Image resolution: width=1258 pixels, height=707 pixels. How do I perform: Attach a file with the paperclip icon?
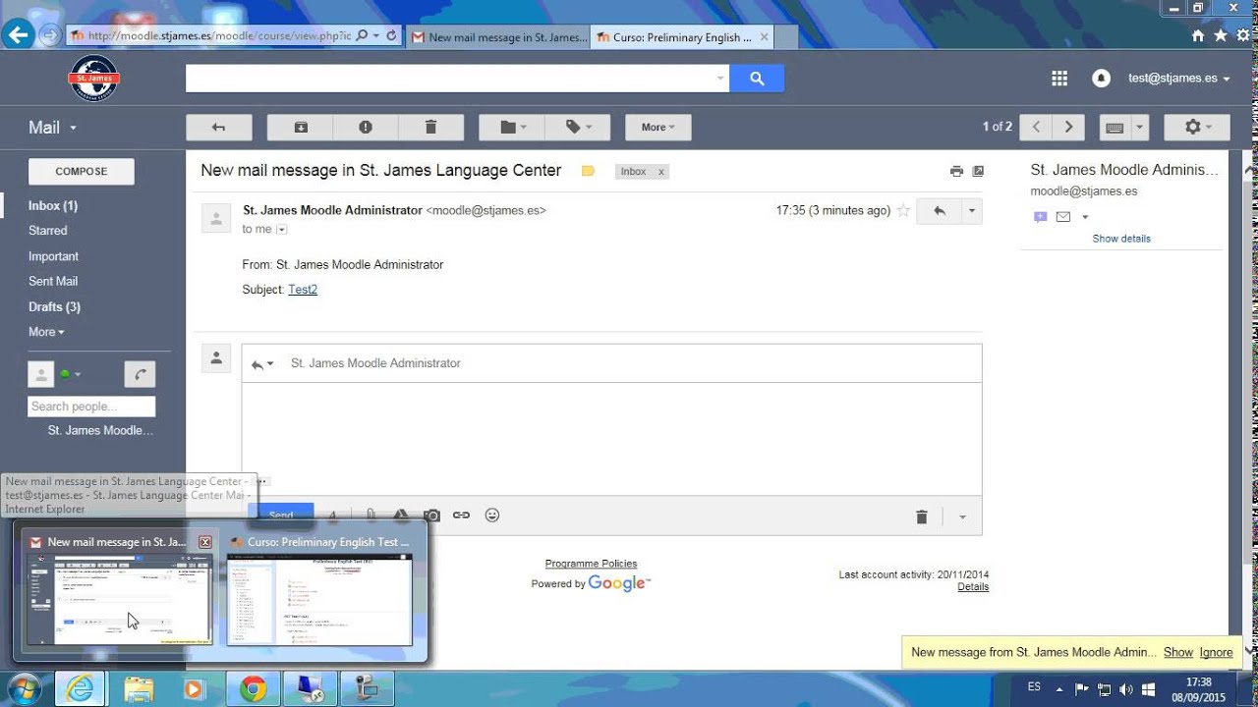click(371, 516)
